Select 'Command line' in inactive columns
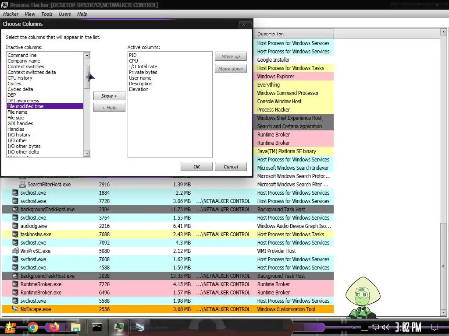The width and height of the screenshot is (449, 336). coord(22,55)
